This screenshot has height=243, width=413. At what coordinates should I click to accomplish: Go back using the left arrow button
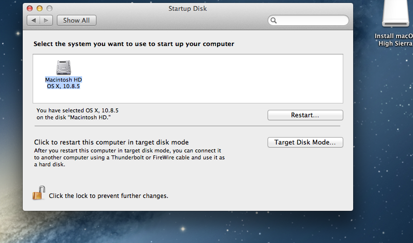(34, 20)
